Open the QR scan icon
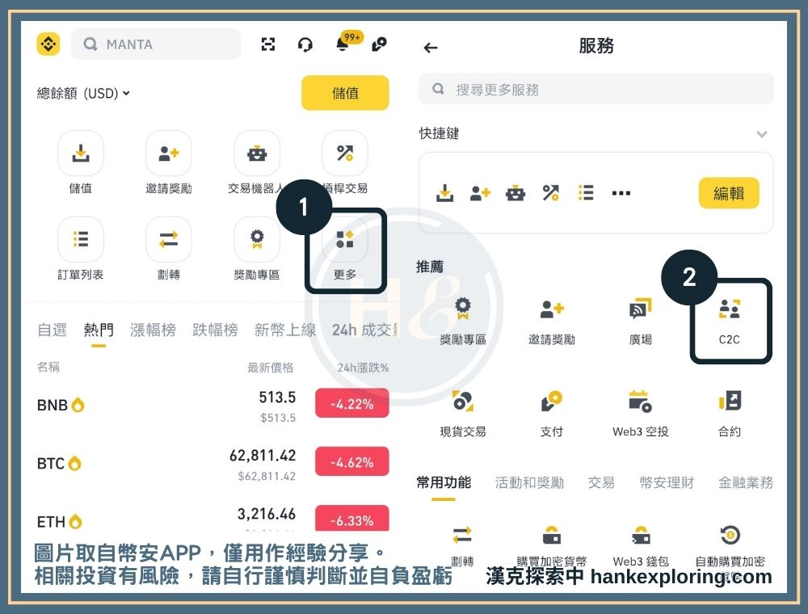The height and width of the screenshot is (614, 808). (268, 44)
